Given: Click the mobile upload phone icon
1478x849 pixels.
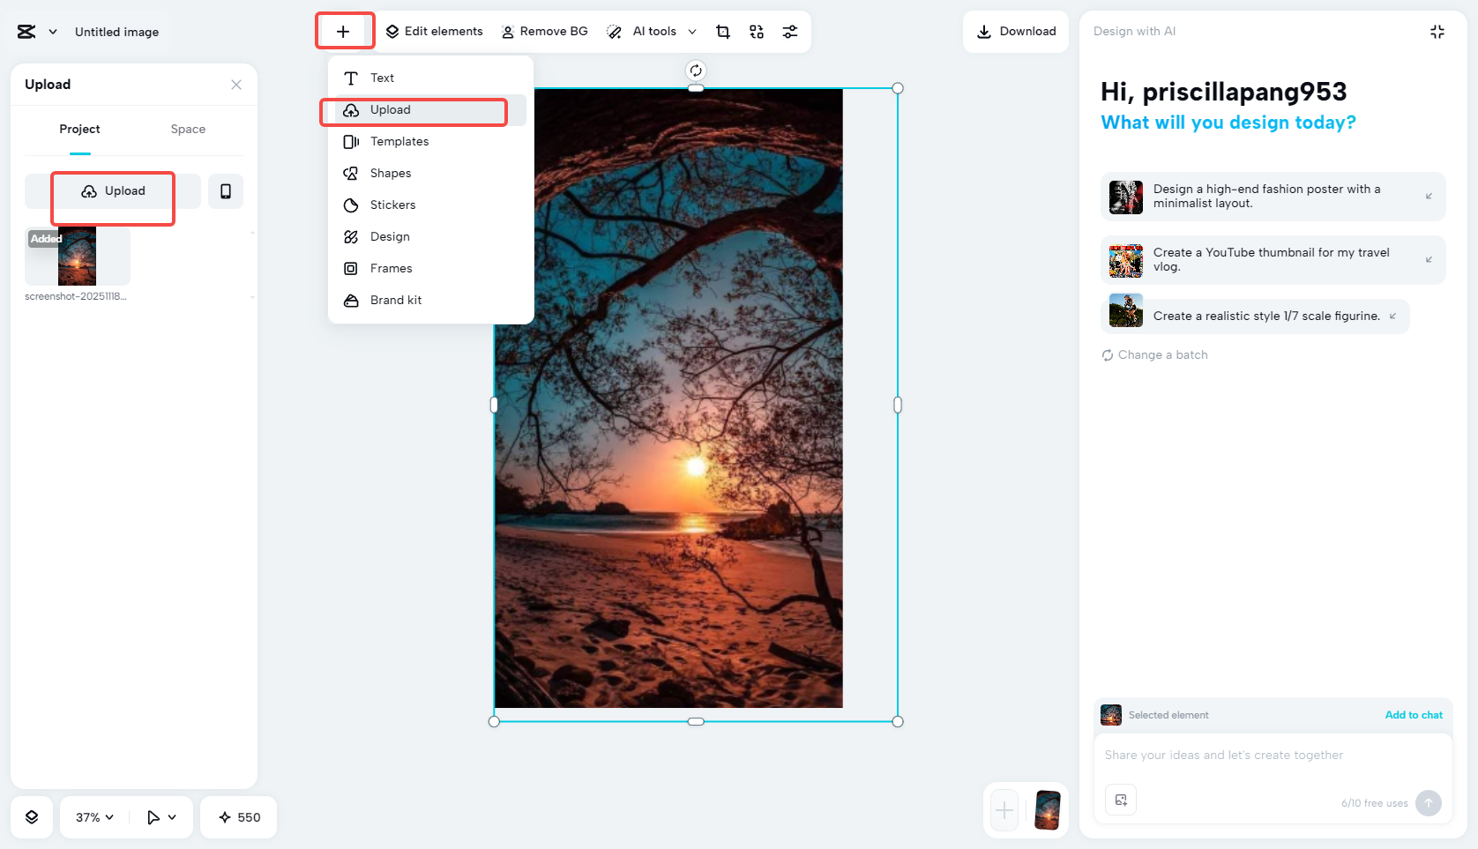Looking at the screenshot, I should pyautogui.click(x=226, y=190).
